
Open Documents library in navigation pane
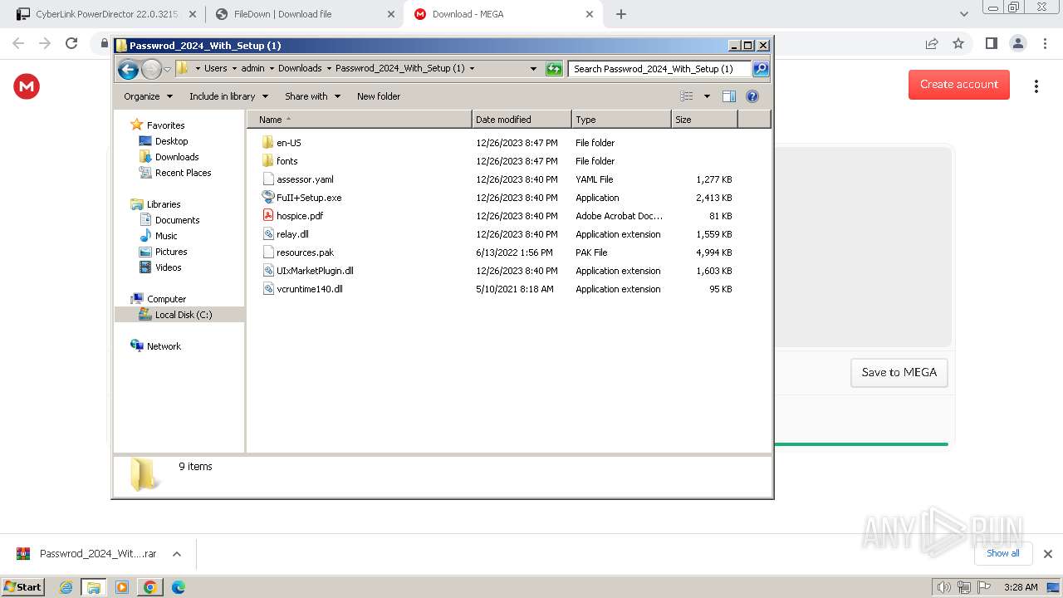[x=177, y=220]
